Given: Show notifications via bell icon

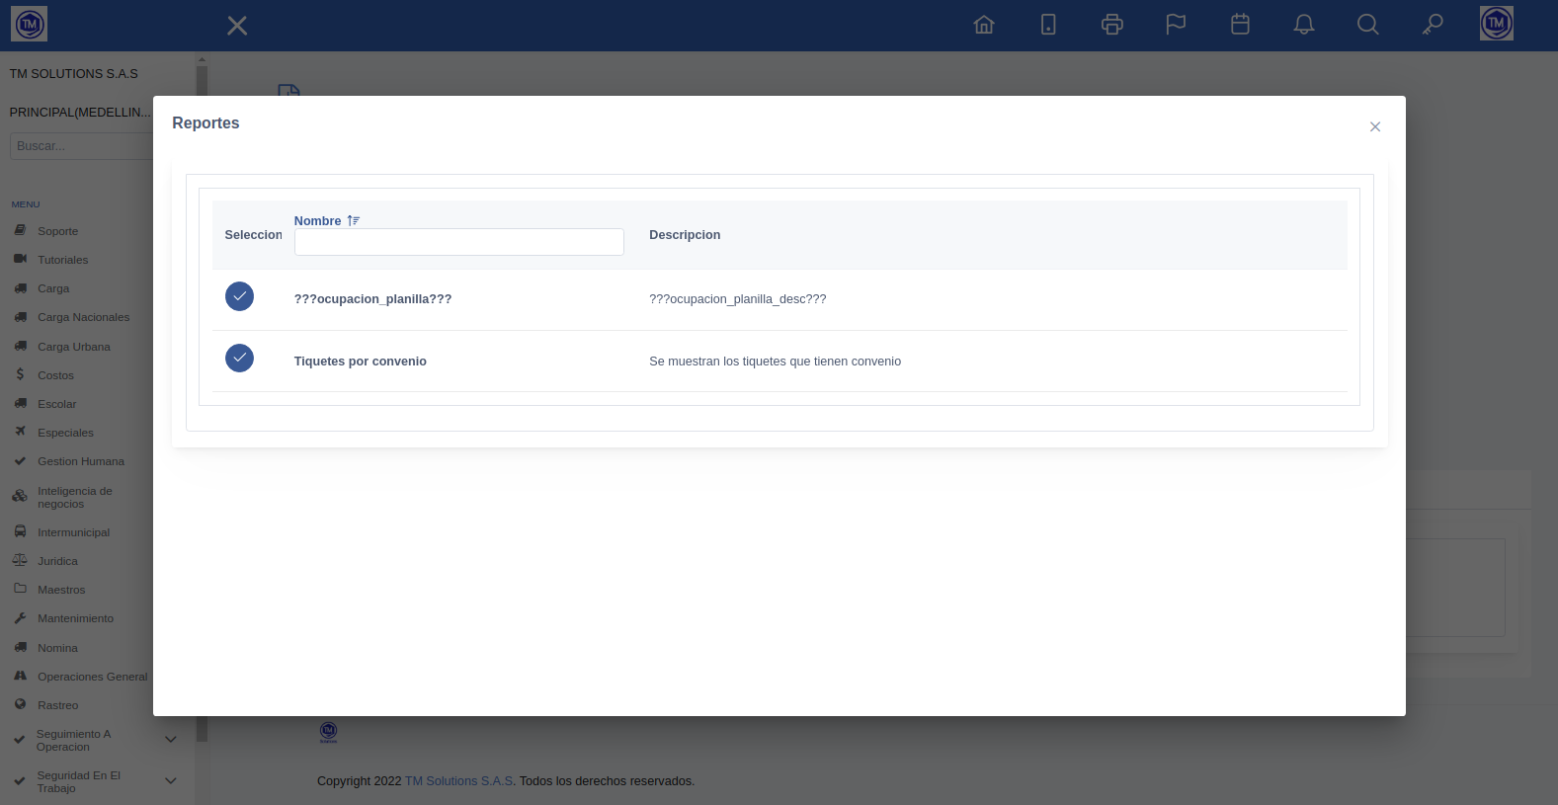Looking at the screenshot, I should (x=1304, y=25).
